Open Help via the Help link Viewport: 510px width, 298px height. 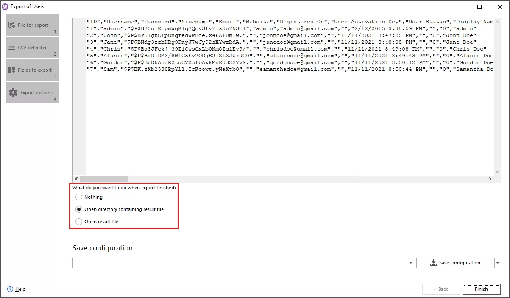click(19, 289)
